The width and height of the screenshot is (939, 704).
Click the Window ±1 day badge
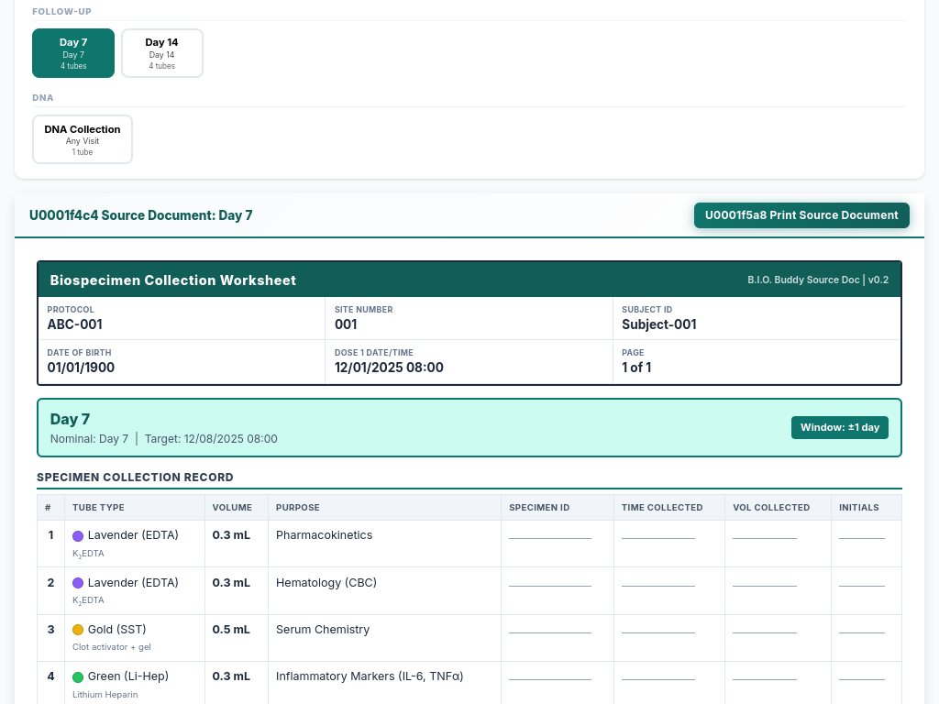pos(839,427)
